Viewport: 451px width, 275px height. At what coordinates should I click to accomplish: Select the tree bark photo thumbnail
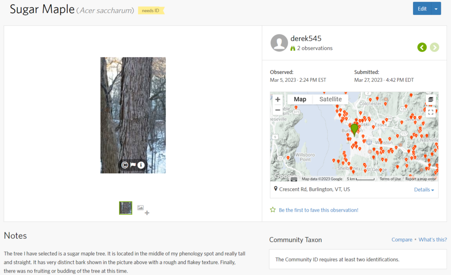126,208
